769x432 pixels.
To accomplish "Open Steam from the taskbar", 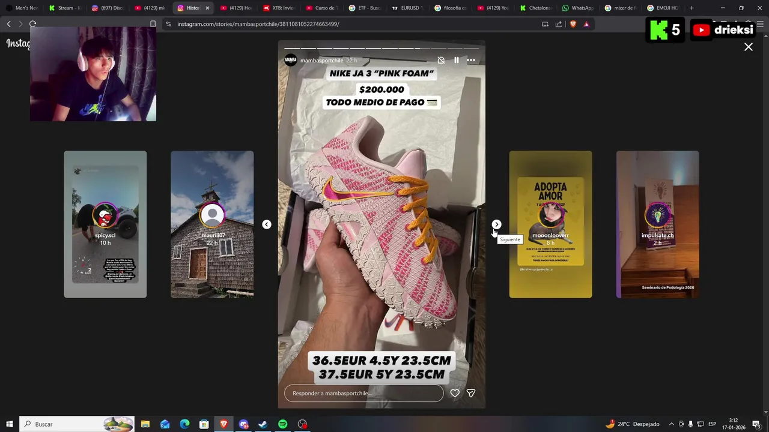I will 263,424.
